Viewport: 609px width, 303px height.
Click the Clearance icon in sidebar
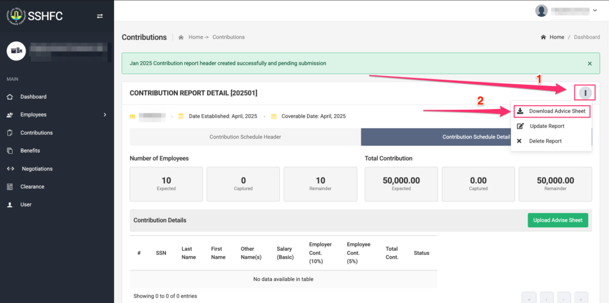click(x=10, y=187)
